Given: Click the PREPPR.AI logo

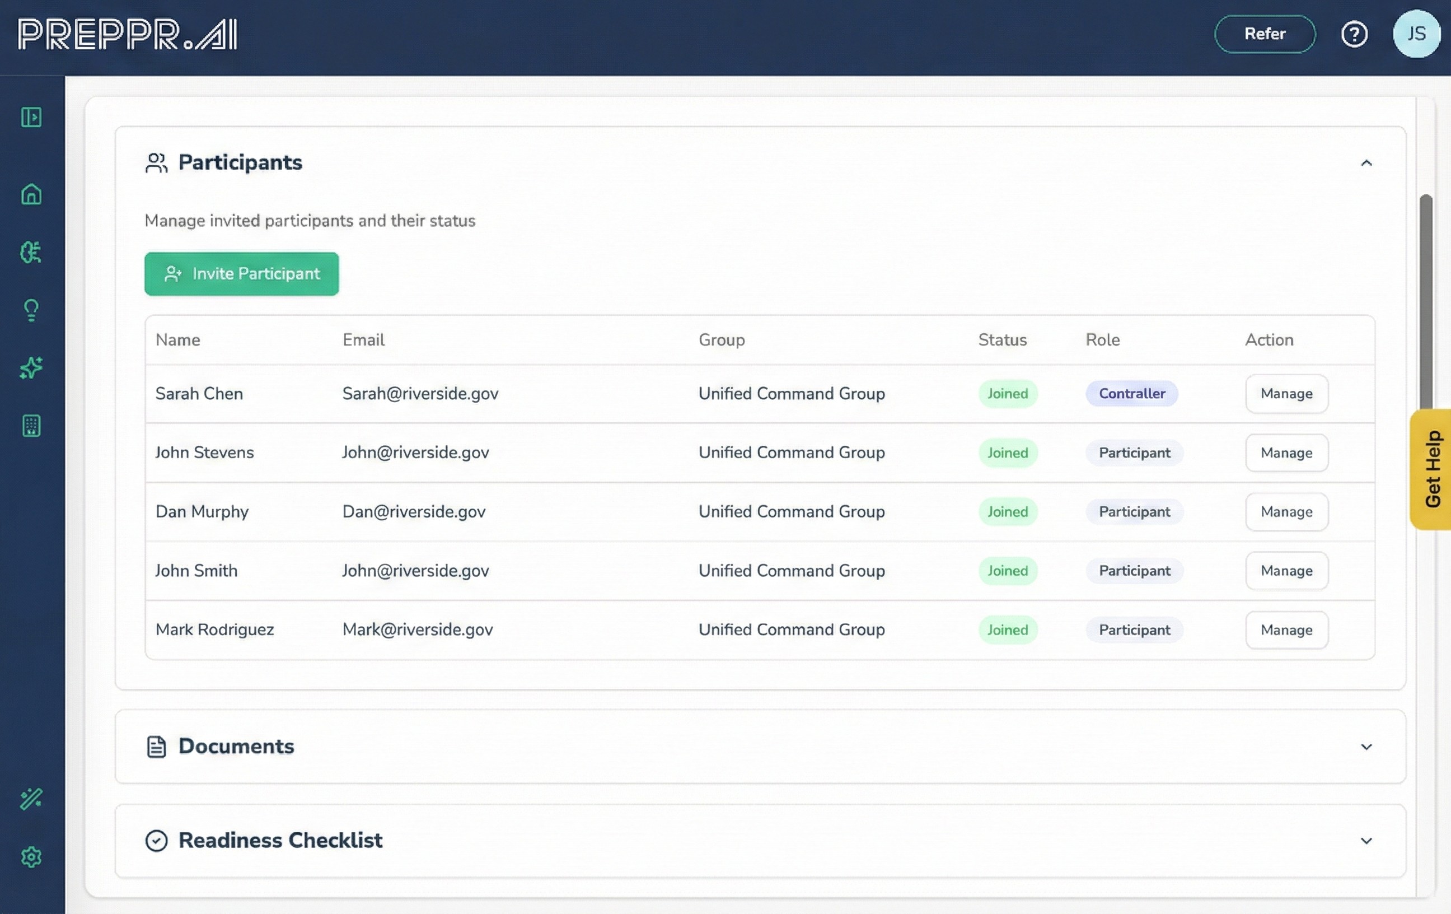Looking at the screenshot, I should (128, 34).
